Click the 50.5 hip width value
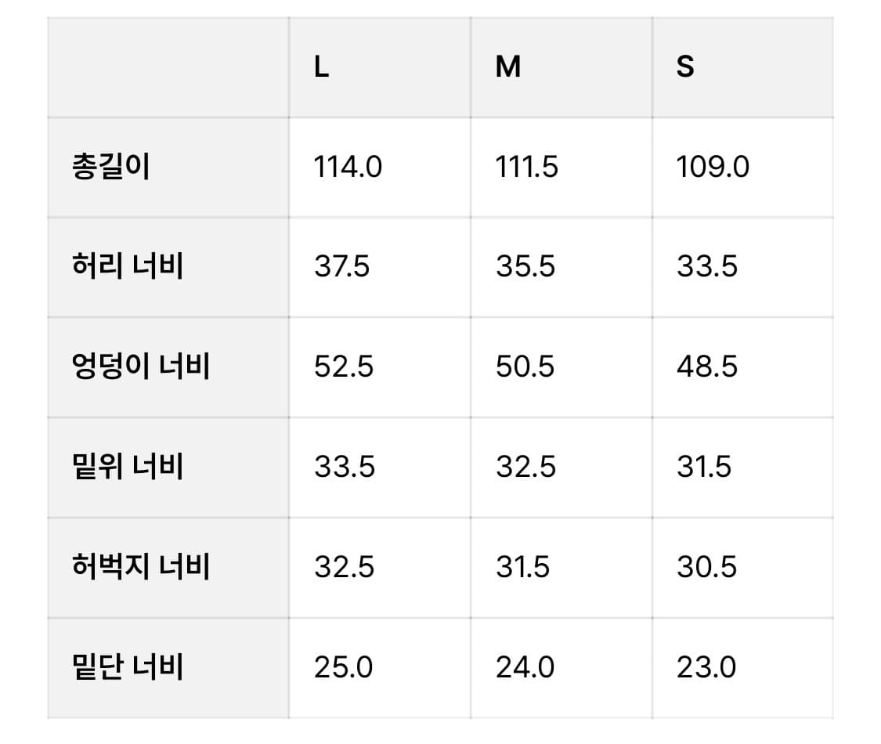Image resolution: width=881 pixels, height=744 pixels. pyautogui.click(x=525, y=367)
